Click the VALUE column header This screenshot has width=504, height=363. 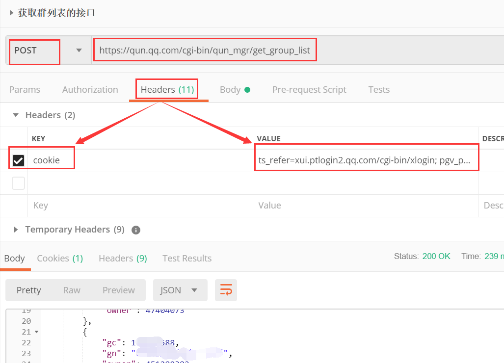(x=269, y=139)
